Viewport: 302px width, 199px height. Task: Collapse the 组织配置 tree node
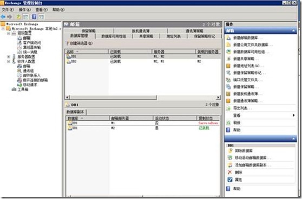pos(9,33)
